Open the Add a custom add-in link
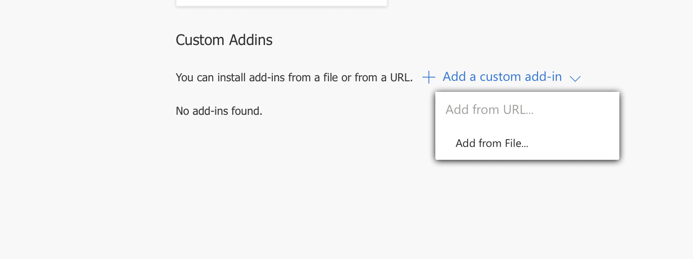Screen dimensions: 693x259 coord(502,77)
